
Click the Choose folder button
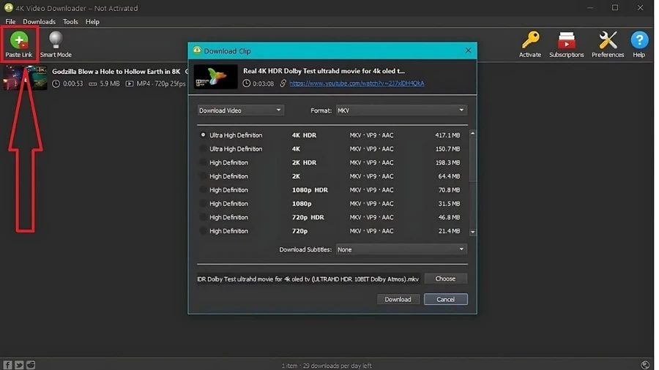[x=445, y=279]
